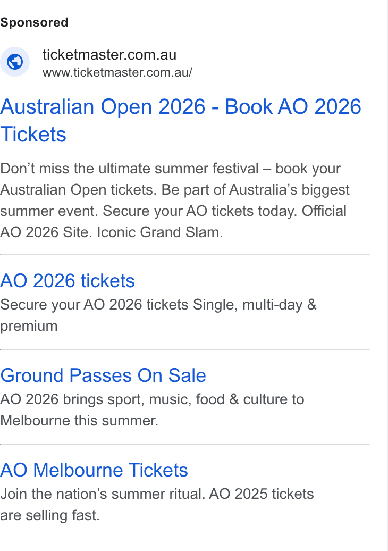Click the "AO 2026 brings sport, music" description
This screenshot has width=388, height=551.
[x=152, y=410]
